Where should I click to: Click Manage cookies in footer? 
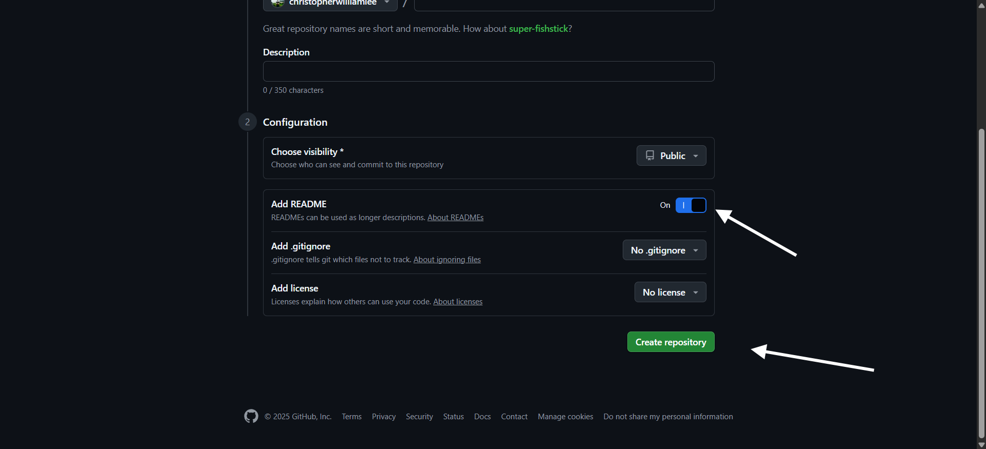(565, 417)
